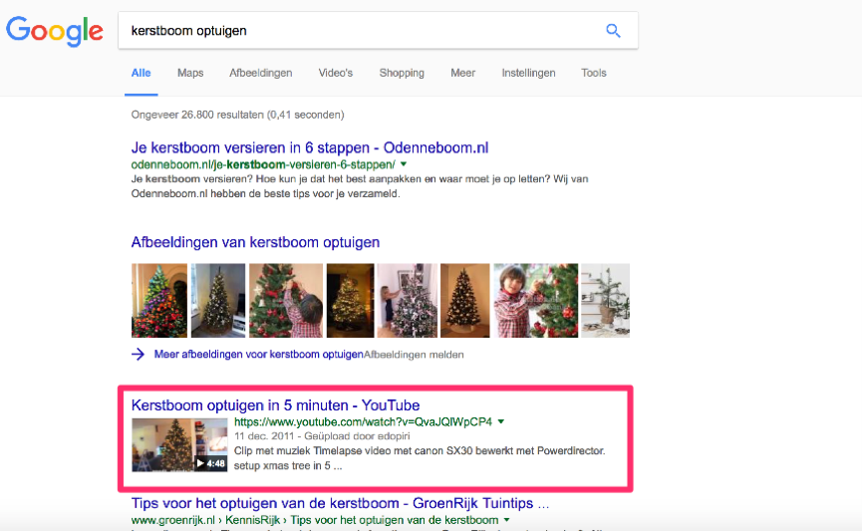
Task: Open the Meer menu
Action: coord(462,73)
